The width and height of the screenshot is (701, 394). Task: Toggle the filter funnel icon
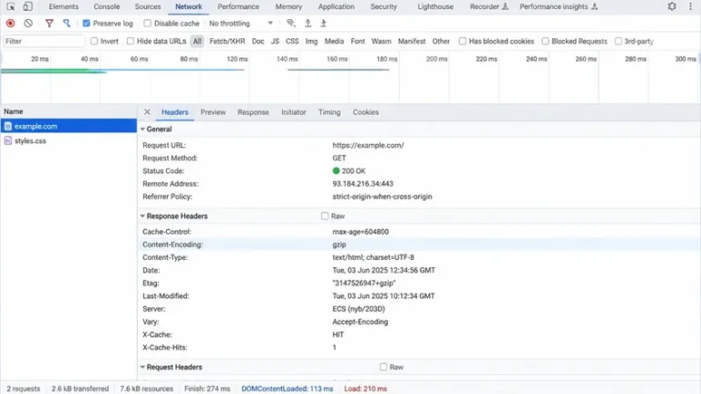(49, 23)
